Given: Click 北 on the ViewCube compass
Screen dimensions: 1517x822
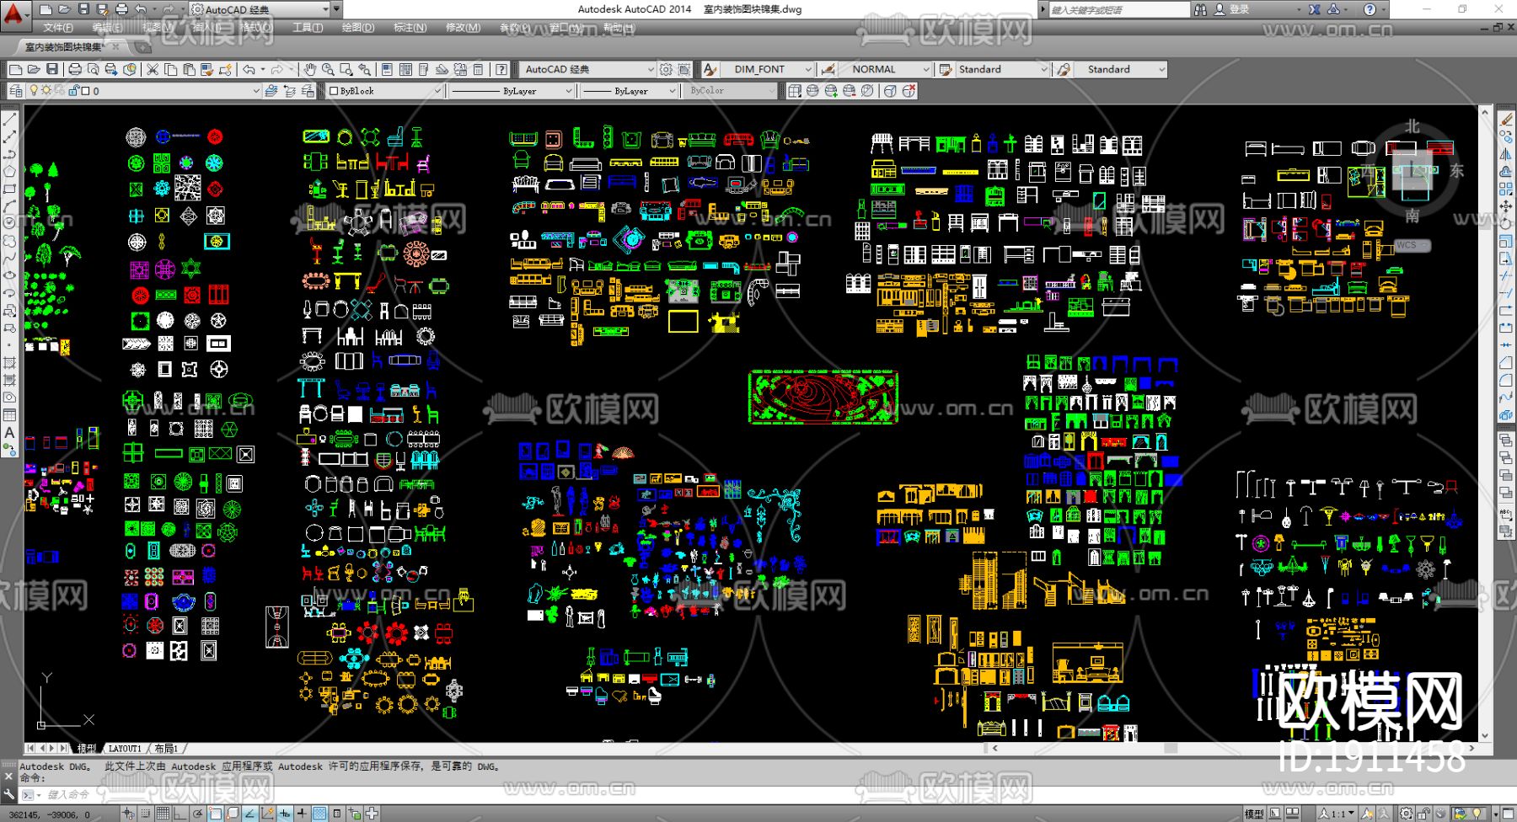Looking at the screenshot, I should point(1412,127).
